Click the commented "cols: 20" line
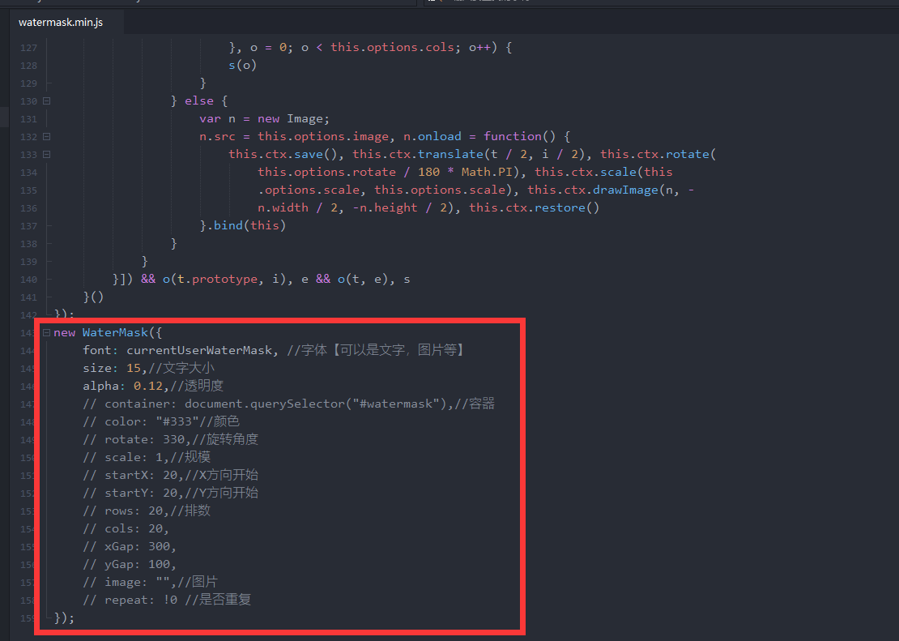The image size is (899, 641). click(126, 528)
